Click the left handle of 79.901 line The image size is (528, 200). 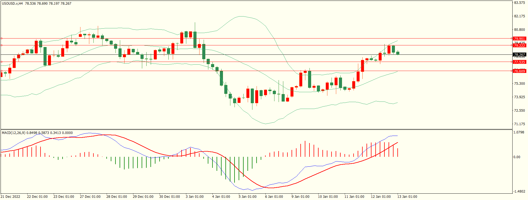point(2,39)
